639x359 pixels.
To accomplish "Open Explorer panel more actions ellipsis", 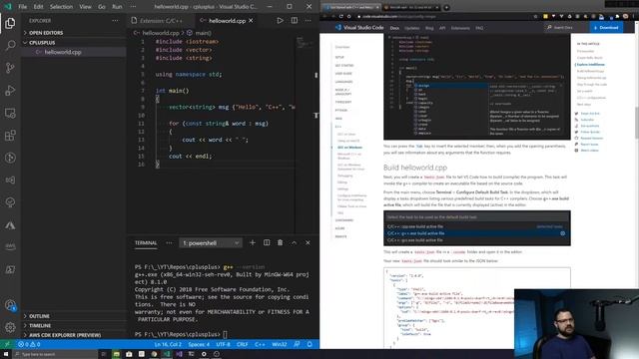I will 116,20.
